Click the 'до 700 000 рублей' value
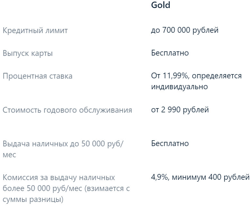This screenshot has height=208, width=252. coord(184,30)
